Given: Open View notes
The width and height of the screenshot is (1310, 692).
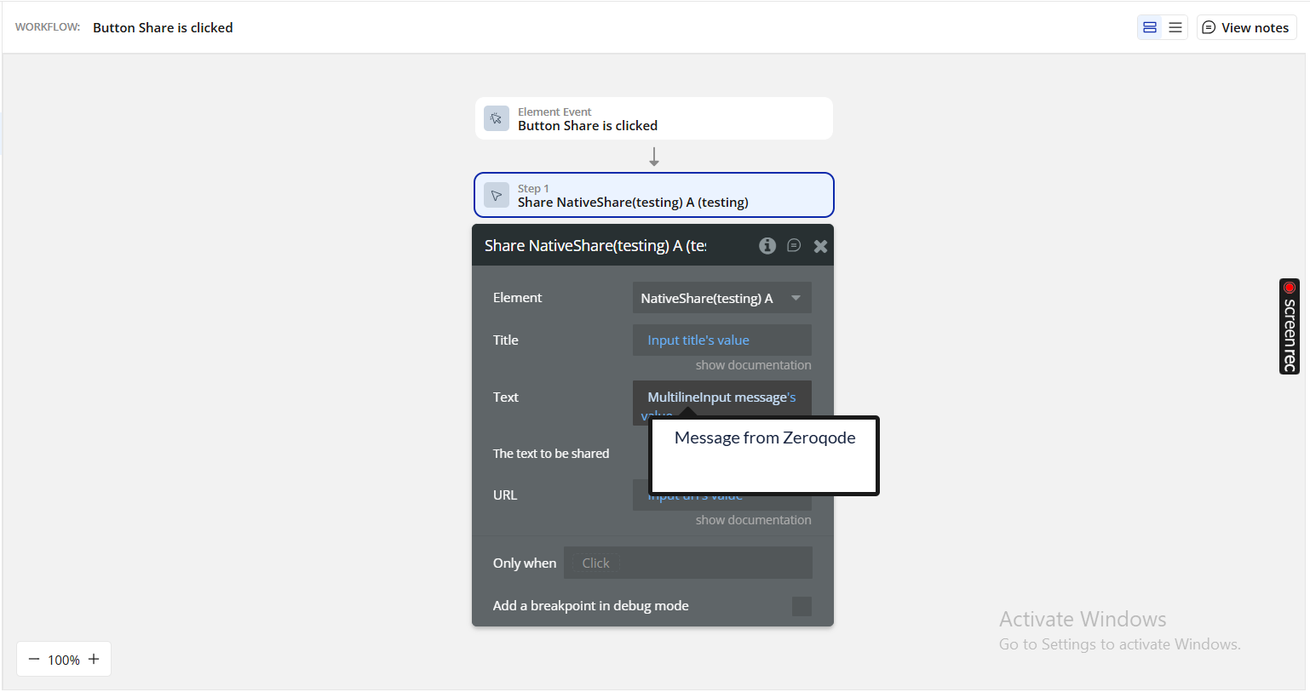Looking at the screenshot, I should click(1245, 27).
